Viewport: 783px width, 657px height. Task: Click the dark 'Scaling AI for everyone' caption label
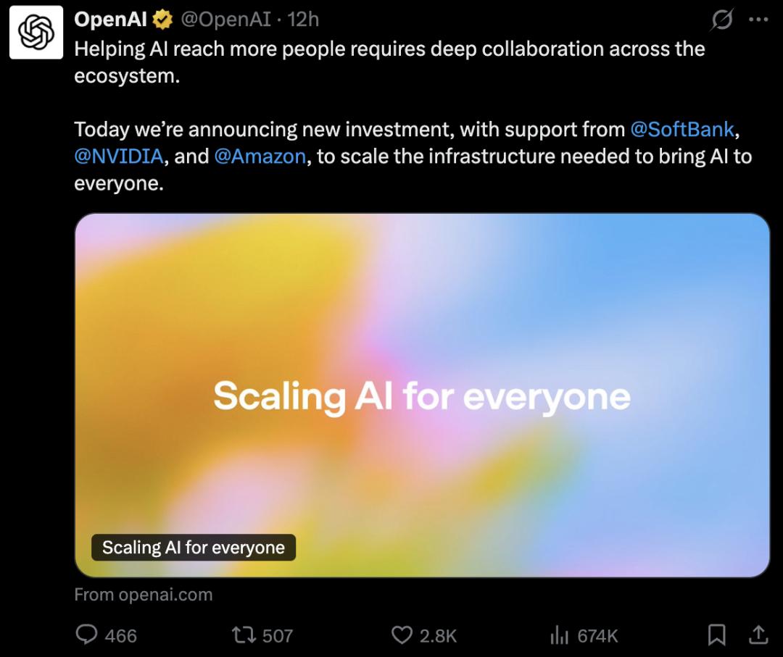[194, 548]
